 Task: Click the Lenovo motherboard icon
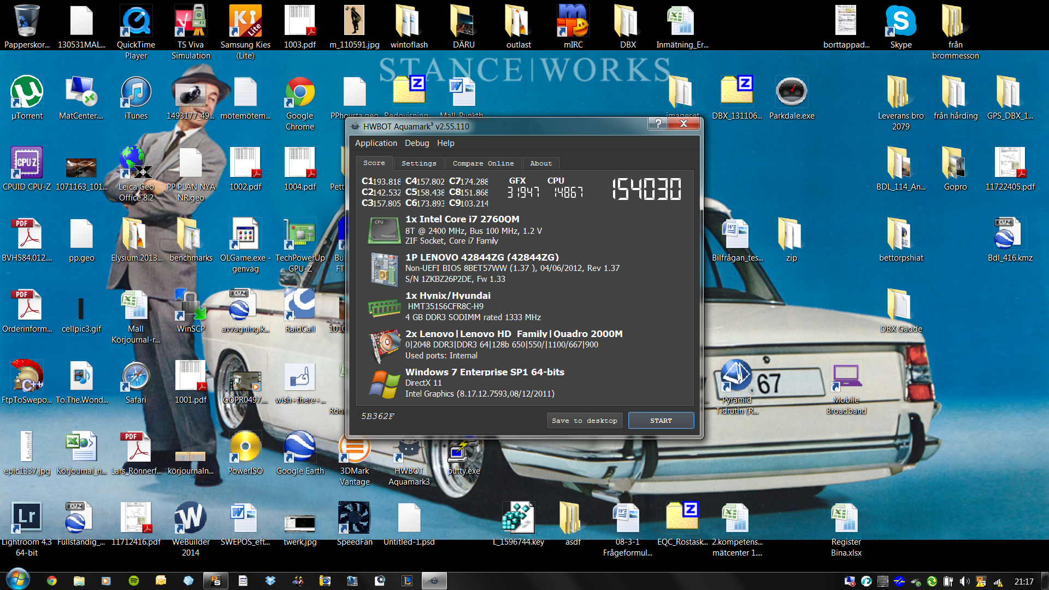384,269
